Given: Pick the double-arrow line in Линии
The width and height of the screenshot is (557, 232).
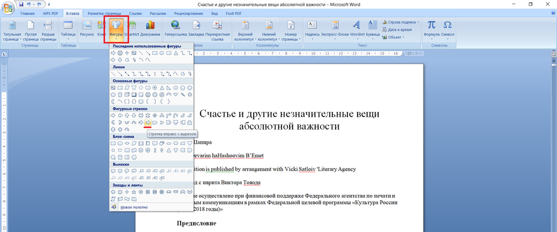Looking at the screenshot, I should 127,74.
